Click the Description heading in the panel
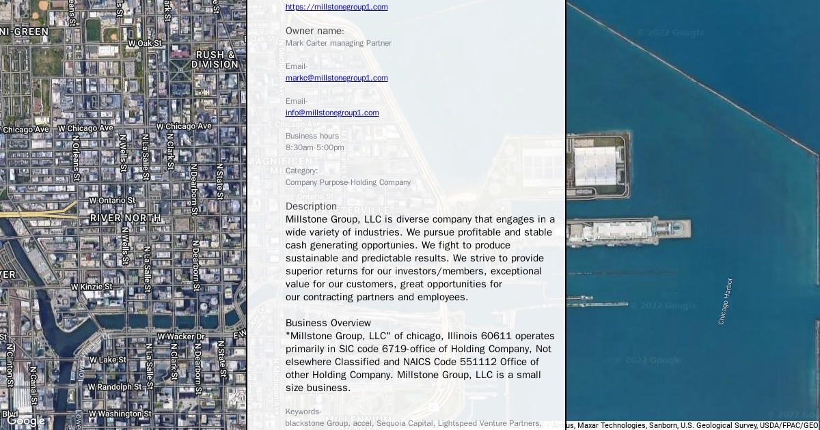 pos(311,206)
